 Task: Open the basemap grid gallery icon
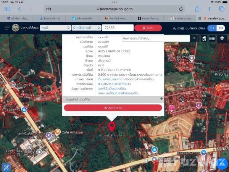(212, 38)
